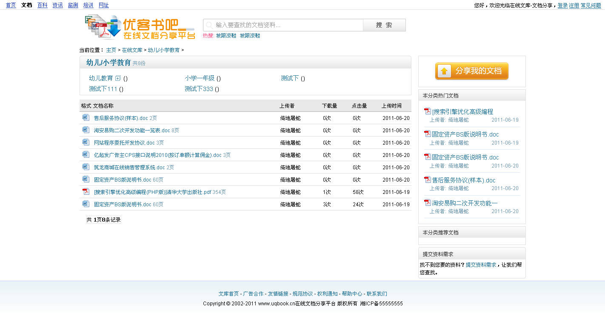Click PDF icon beside 淘安易购二次开发功能一 in sidebar

click(x=428, y=203)
